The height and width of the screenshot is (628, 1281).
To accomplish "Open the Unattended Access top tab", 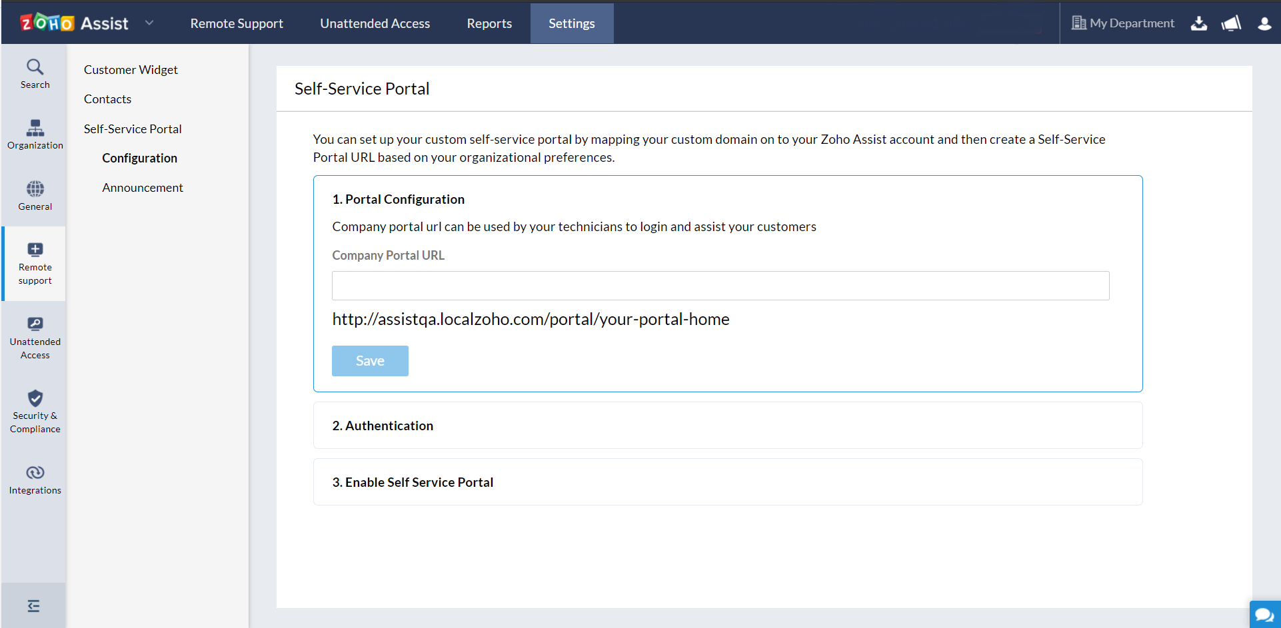I will click(375, 23).
